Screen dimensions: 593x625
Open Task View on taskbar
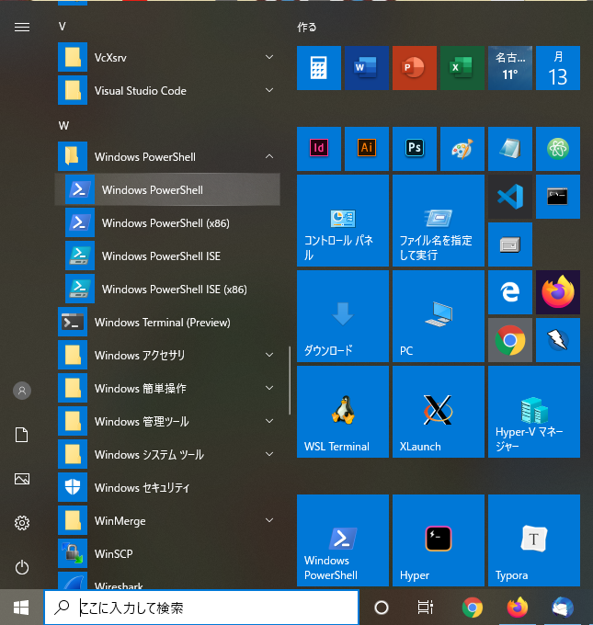click(x=425, y=608)
